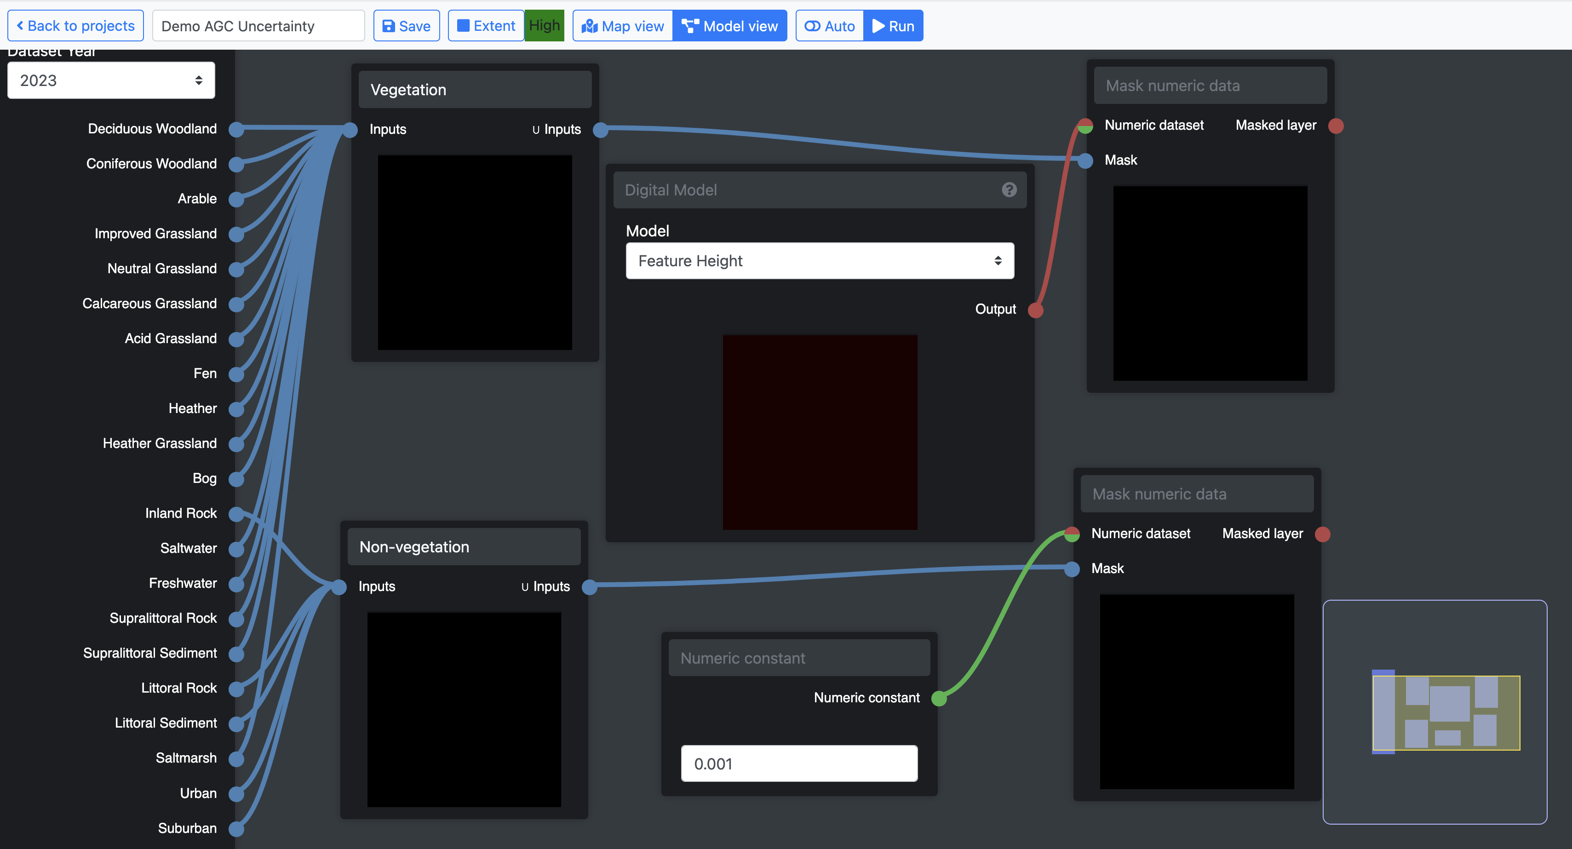Viewport: 1572px width, 849px height.
Task: Switch to Map view
Action: tap(622, 26)
